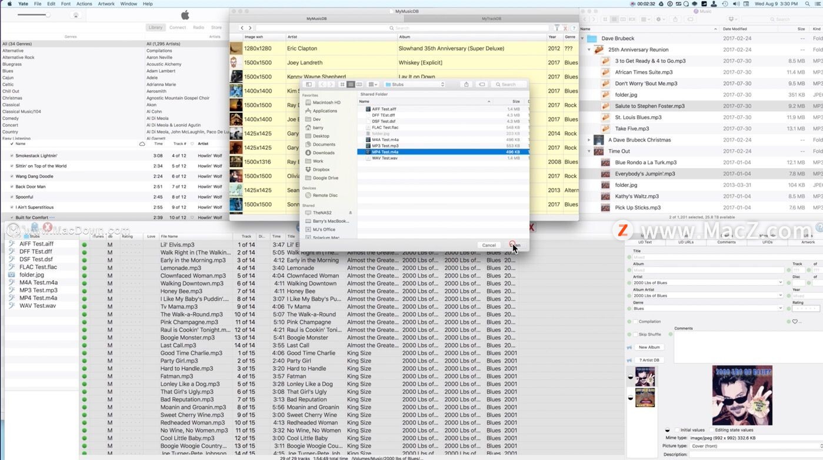The width and height of the screenshot is (823, 460).
Task: Switch Music Finder window to cover flow view
Action: coord(633,19)
